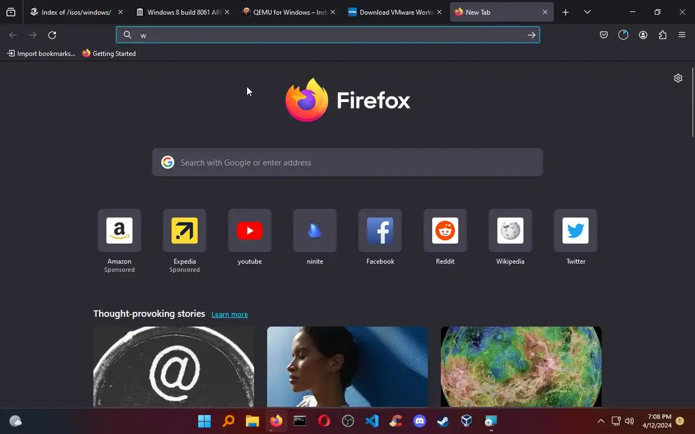Select the active New Tab tab
The height and width of the screenshot is (434, 695).
(x=502, y=12)
